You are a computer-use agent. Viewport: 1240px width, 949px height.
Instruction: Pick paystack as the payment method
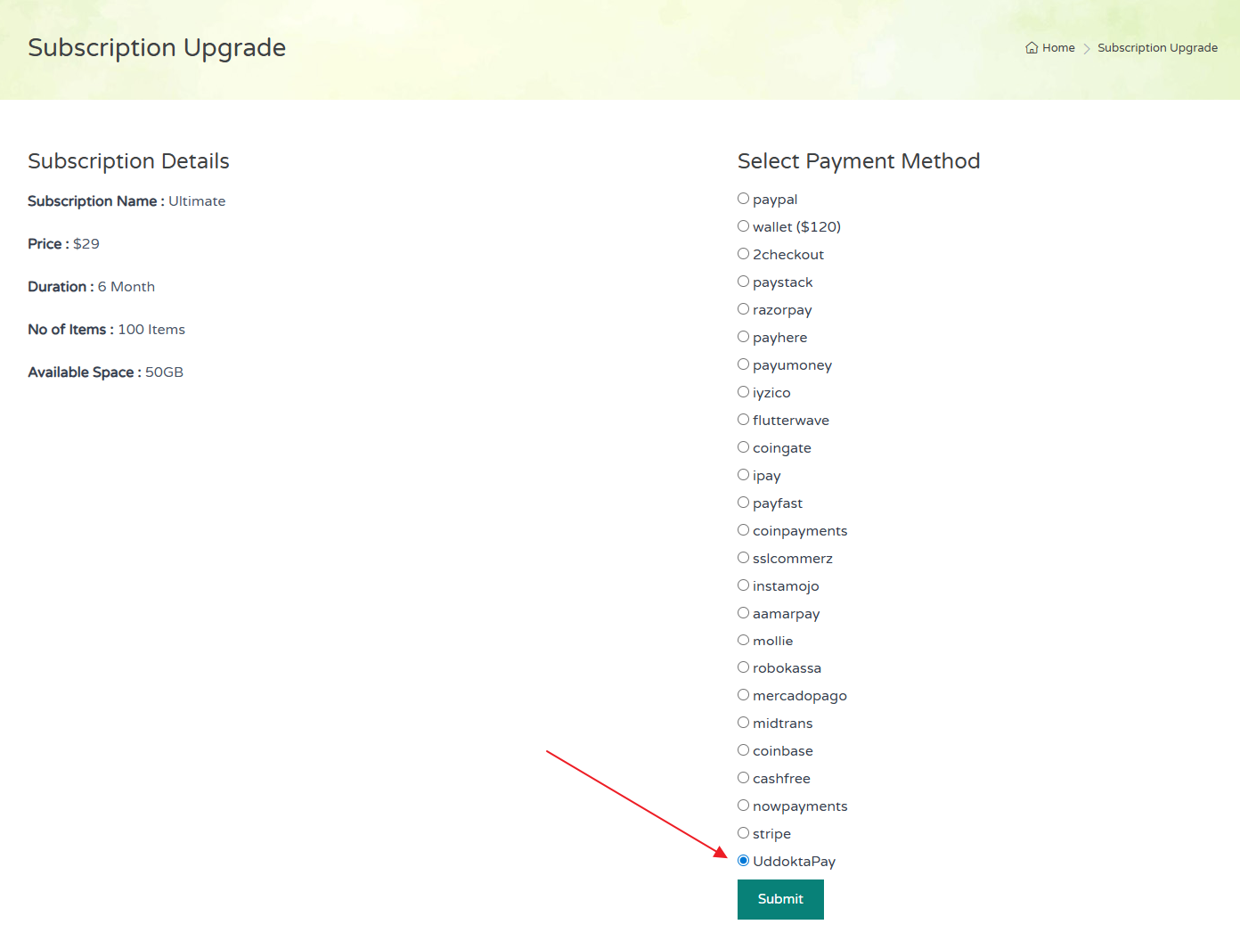click(x=743, y=282)
